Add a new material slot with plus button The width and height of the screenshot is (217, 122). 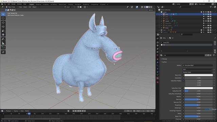pos(215,42)
